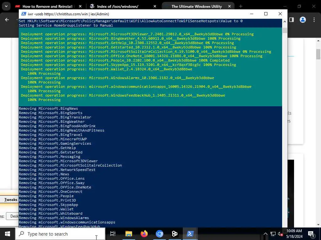This screenshot has width=321, height=240.
Task: Select the PowerShell taskbar icon
Action: click(x=190, y=234)
